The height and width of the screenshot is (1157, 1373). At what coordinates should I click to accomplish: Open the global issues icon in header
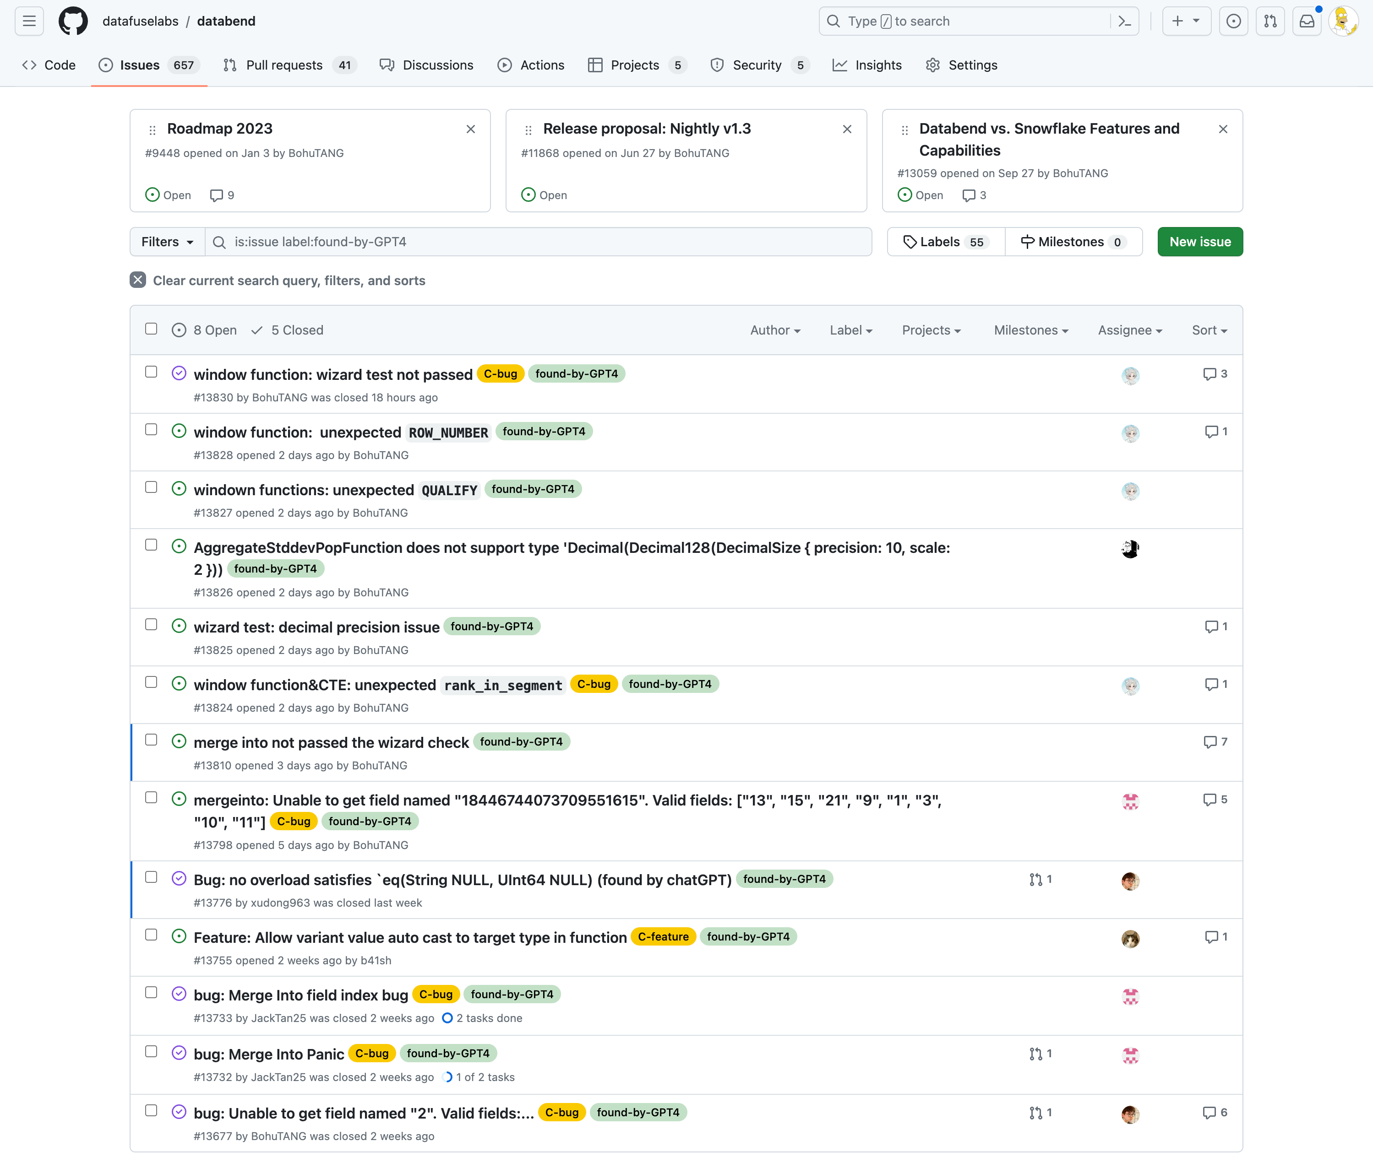click(1234, 21)
